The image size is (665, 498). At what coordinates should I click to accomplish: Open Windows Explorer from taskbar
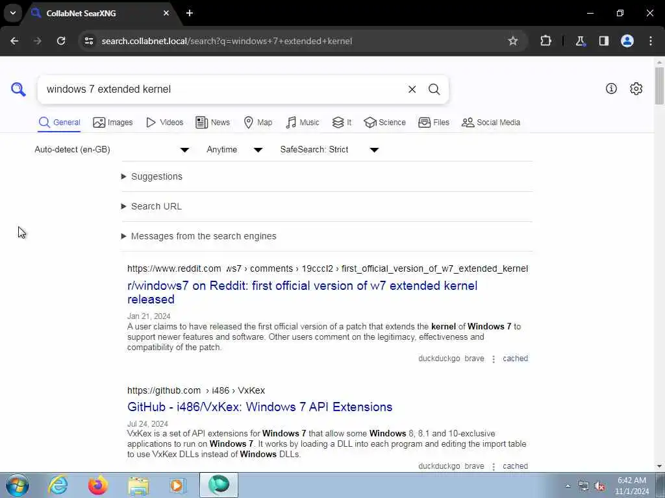[138, 486]
